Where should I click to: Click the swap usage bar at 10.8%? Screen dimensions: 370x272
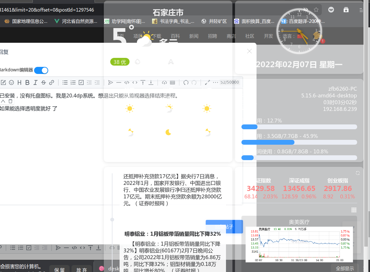coord(299,158)
